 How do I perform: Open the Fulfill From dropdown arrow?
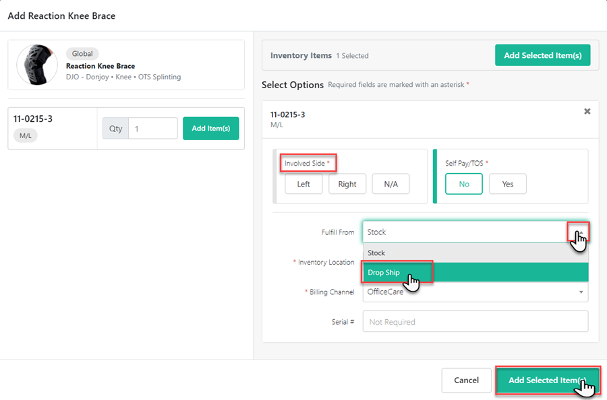580,232
